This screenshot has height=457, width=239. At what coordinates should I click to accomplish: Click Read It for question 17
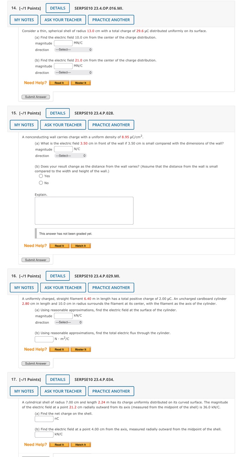[x=59, y=445]
